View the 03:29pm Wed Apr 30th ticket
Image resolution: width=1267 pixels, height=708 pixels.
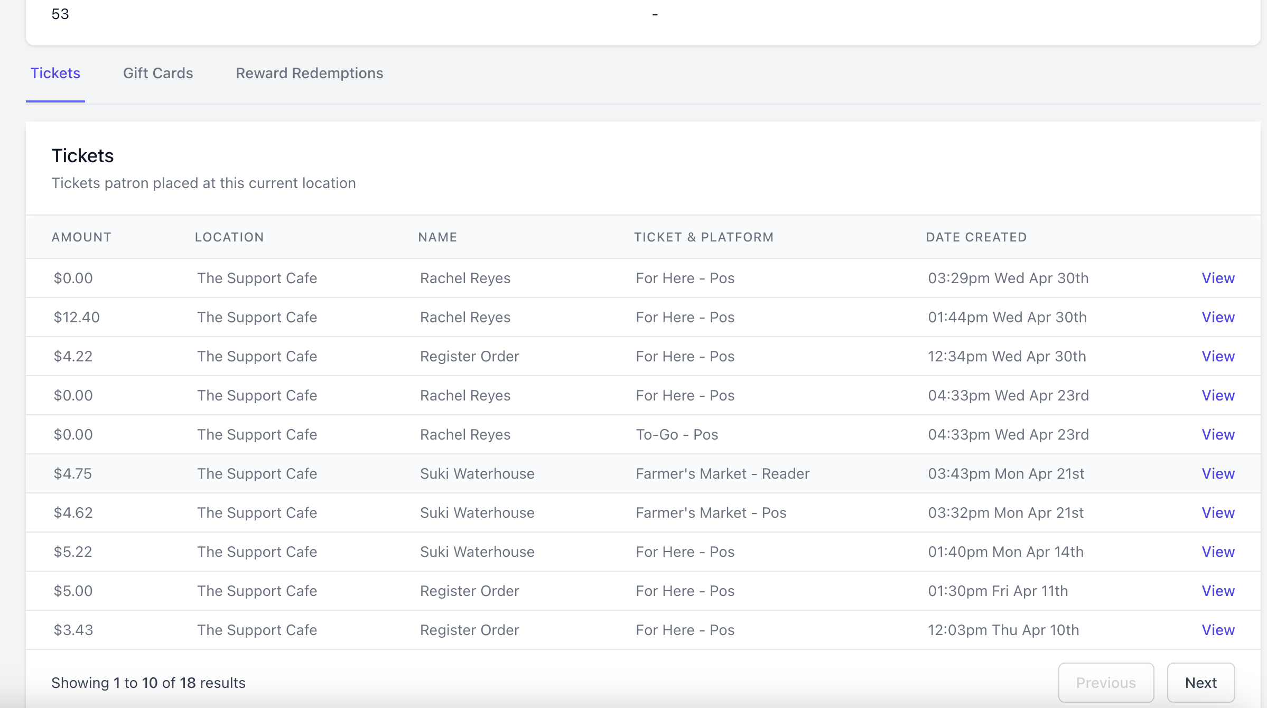click(x=1218, y=278)
